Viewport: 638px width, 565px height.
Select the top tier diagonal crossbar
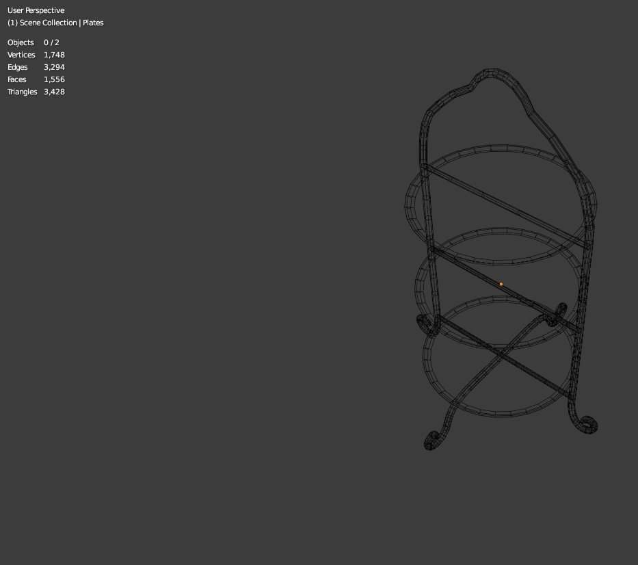click(x=505, y=206)
